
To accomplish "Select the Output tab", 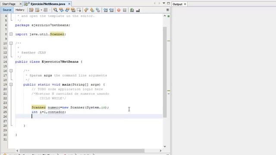I will point(177,4).
